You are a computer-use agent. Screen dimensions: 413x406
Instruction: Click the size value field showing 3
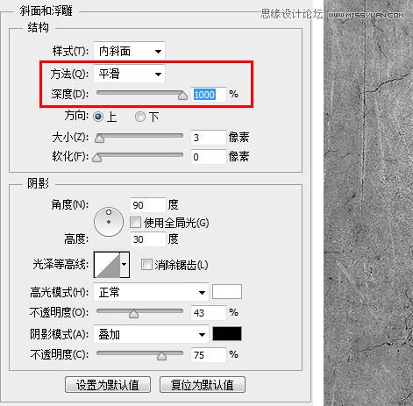point(209,138)
